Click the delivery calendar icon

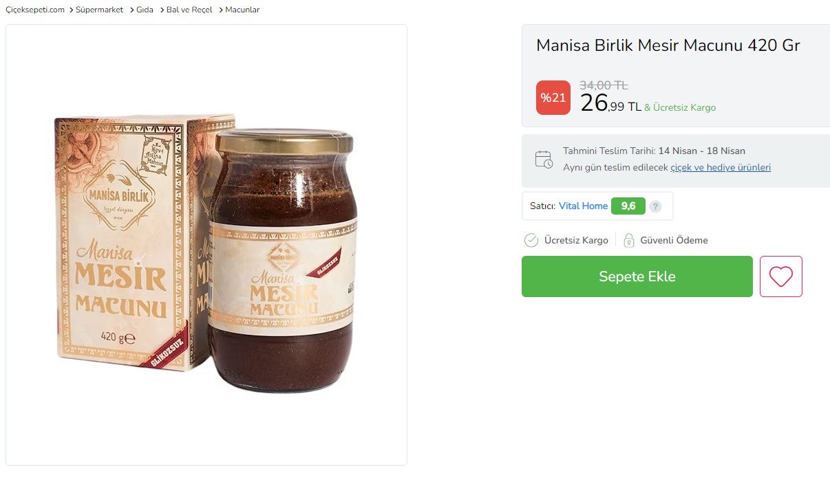pos(544,159)
